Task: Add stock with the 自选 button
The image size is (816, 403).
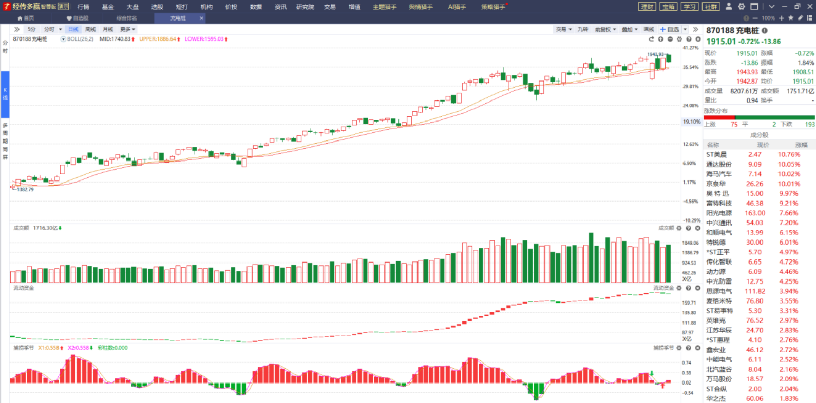Action: [670, 29]
